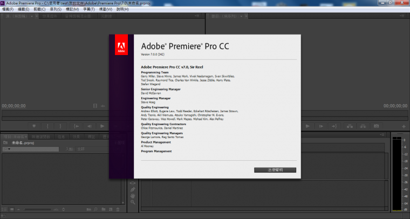Close the Source 源 tab
This screenshot has width=410, height=219.
tap(37, 16)
